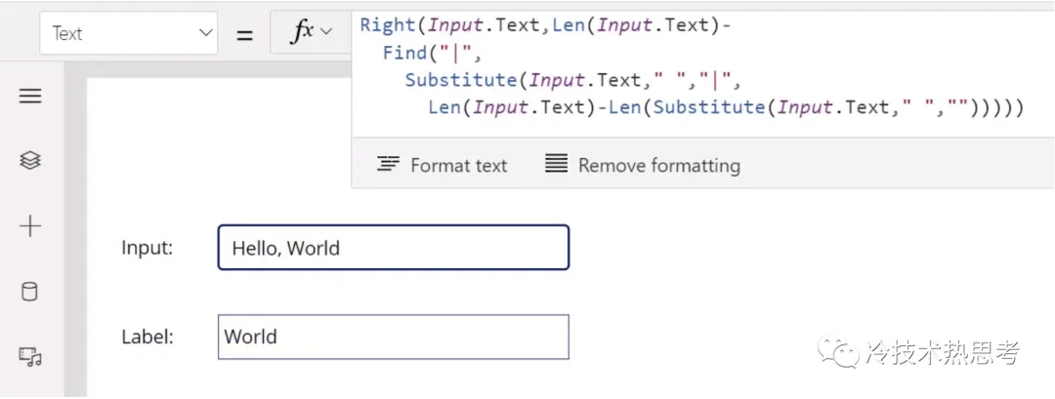The image size is (1055, 399).
Task: Open the hamburger menu in left sidebar
Action: [x=30, y=96]
